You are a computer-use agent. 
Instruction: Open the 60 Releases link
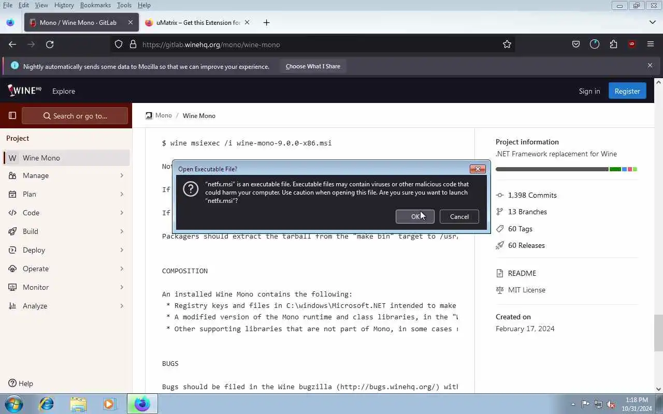point(526,245)
